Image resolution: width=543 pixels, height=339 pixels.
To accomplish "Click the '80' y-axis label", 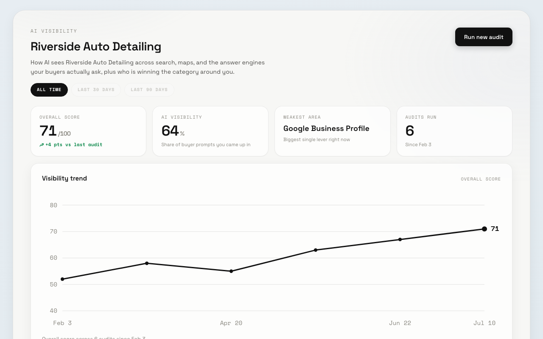I will tap(53, 206).
